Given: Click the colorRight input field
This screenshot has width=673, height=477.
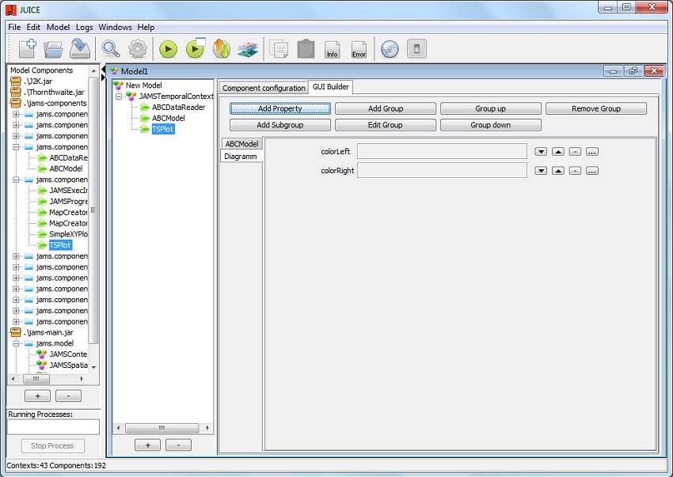Looking at the screenshot, I should pos(442,170).
